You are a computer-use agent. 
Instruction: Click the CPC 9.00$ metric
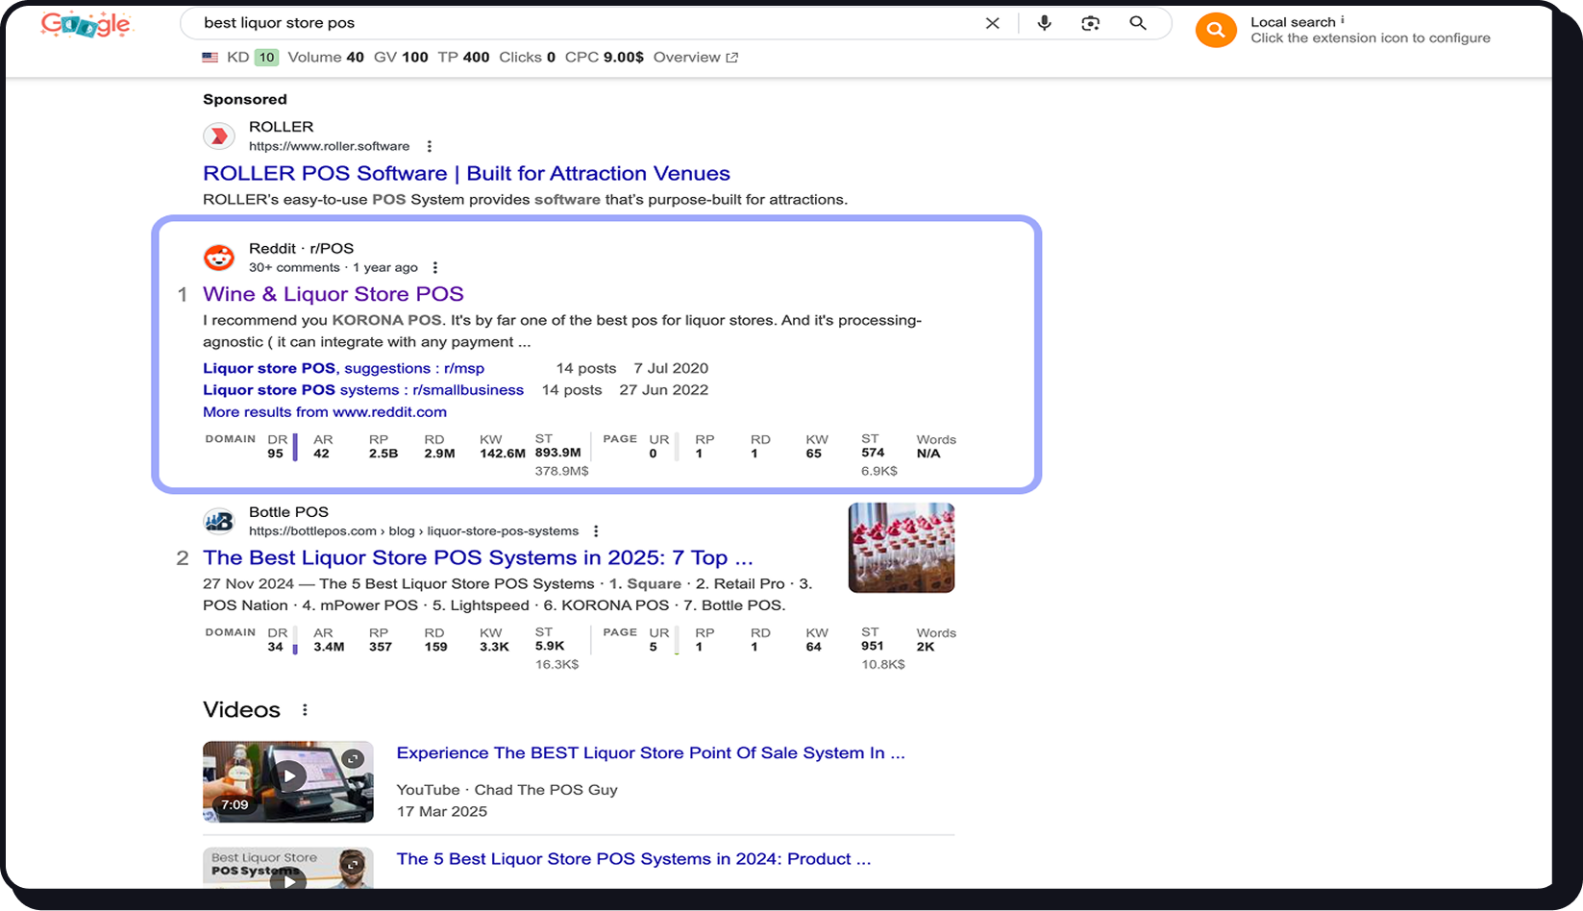pyautogui.click(x=605, y=58)
